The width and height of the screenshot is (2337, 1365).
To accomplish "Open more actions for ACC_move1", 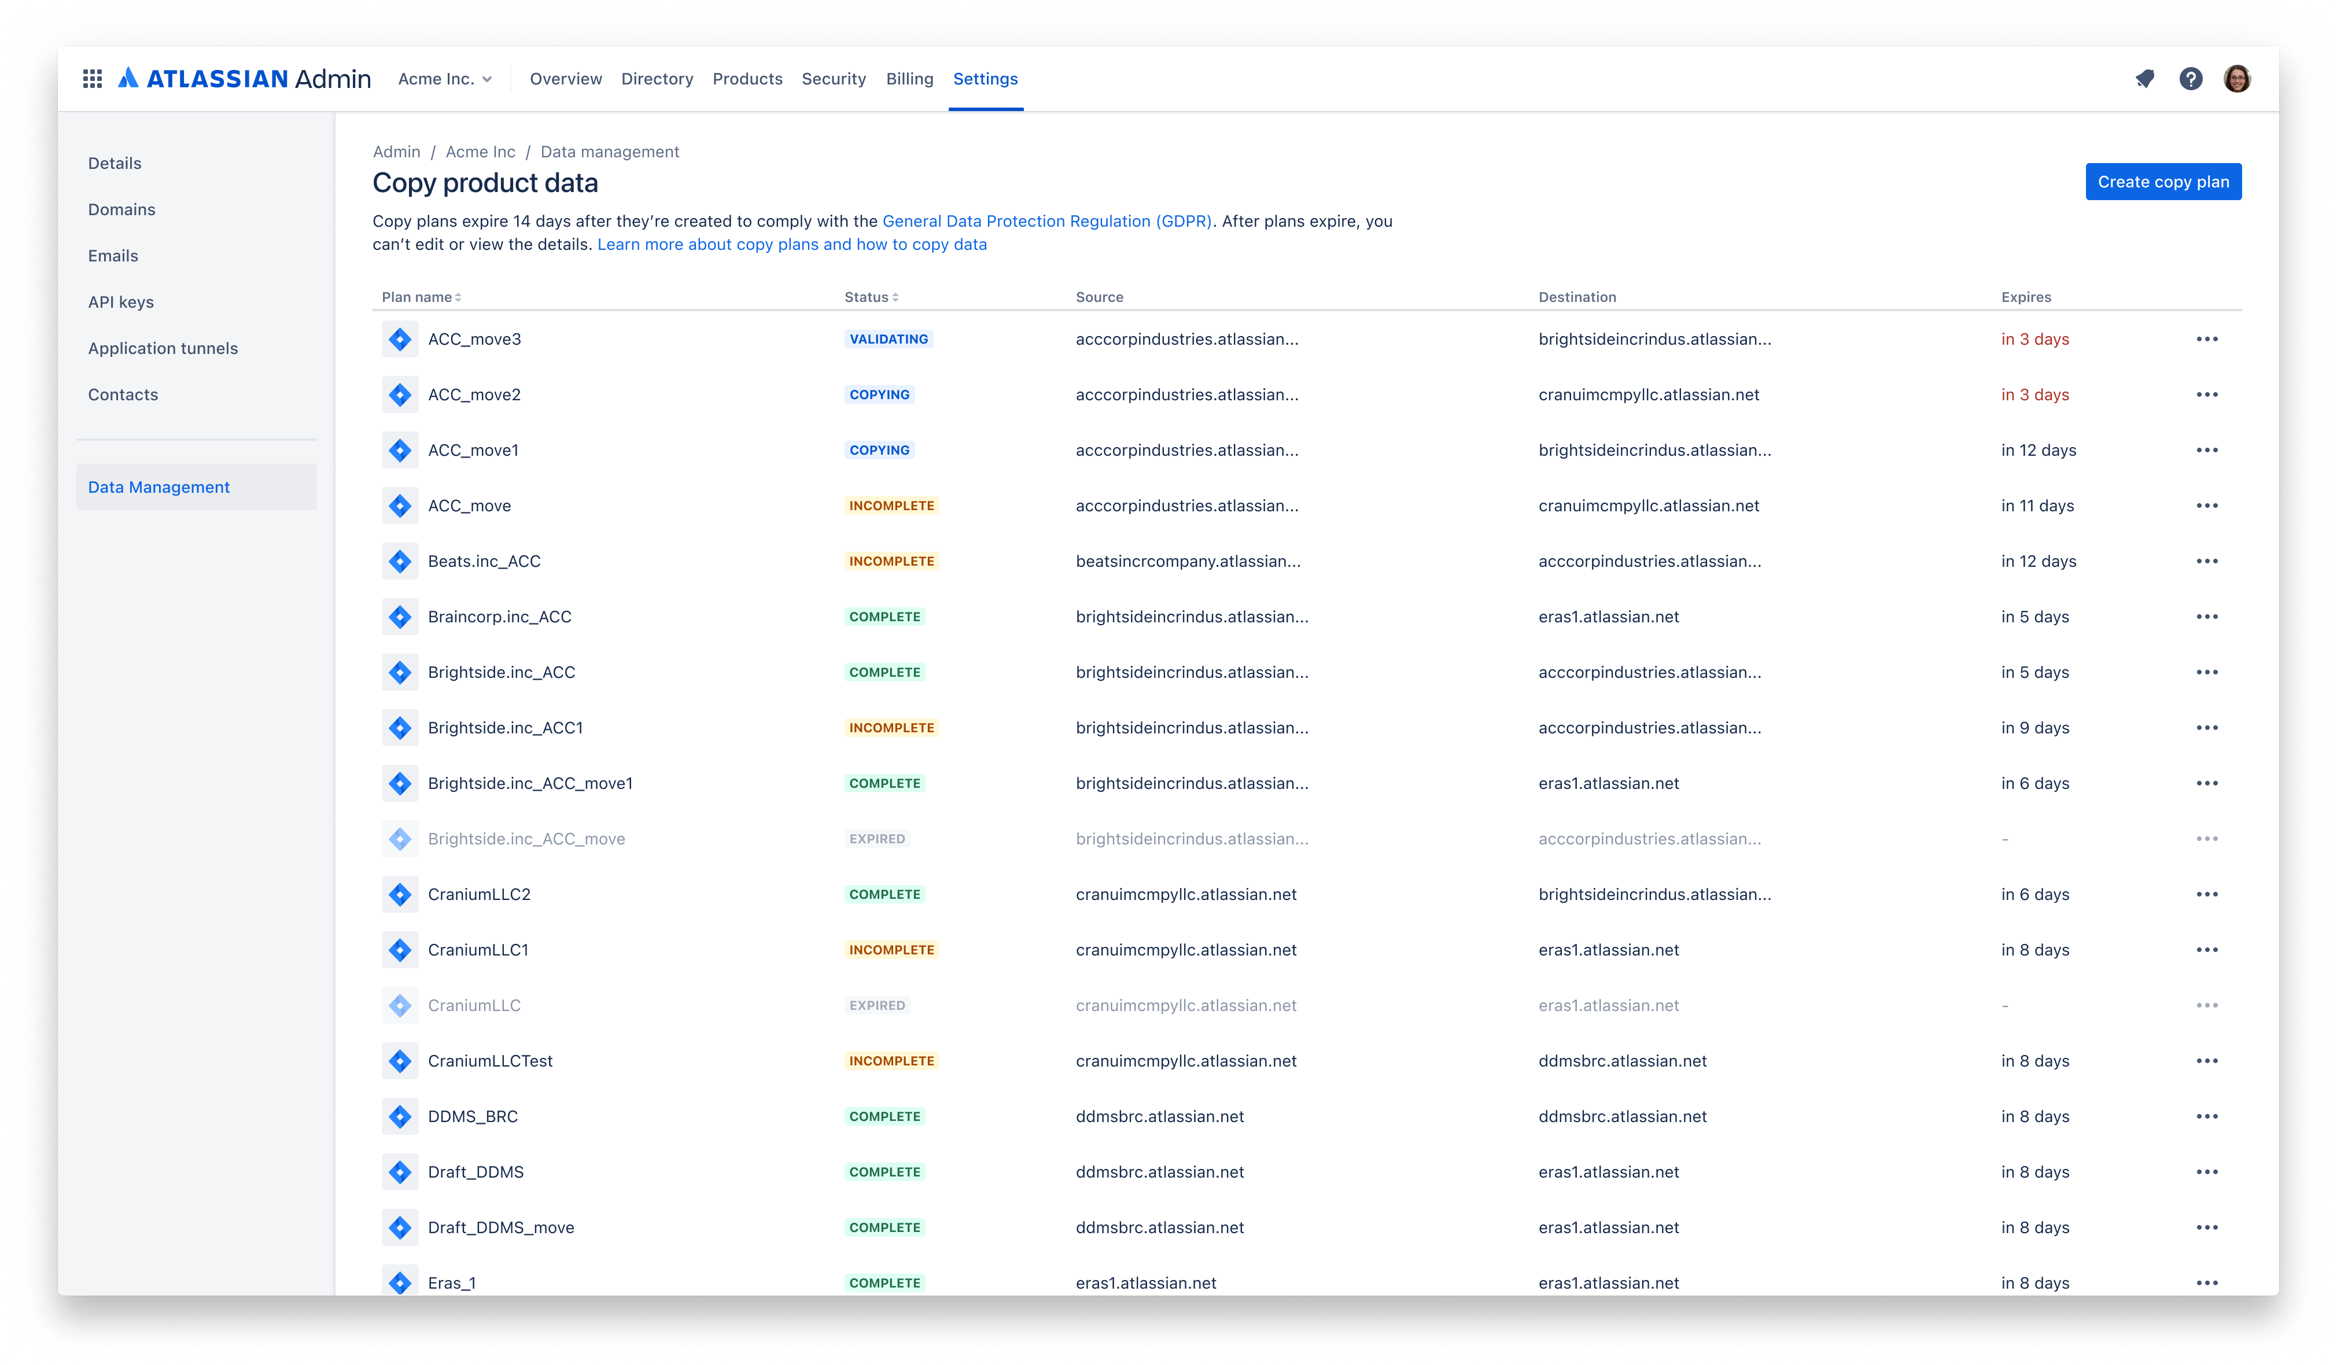I will (2207, 451).
